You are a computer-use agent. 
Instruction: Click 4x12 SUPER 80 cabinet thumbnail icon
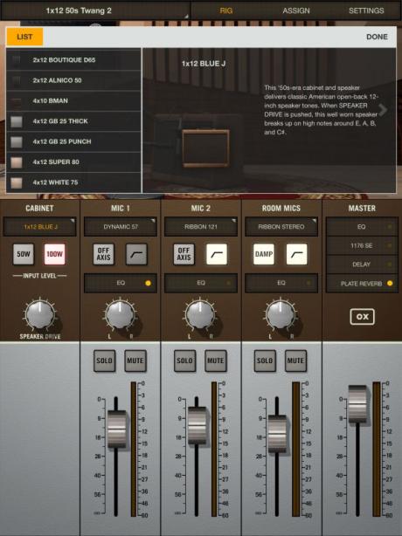pyautogui.click(x=17, y=162)
